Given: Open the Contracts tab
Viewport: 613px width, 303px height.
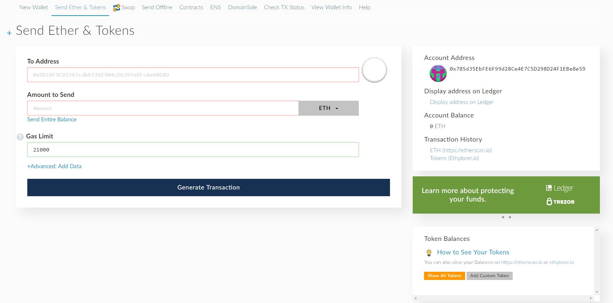Looking at the screenshot, I should pyautogui.click(x=191, y=7).
